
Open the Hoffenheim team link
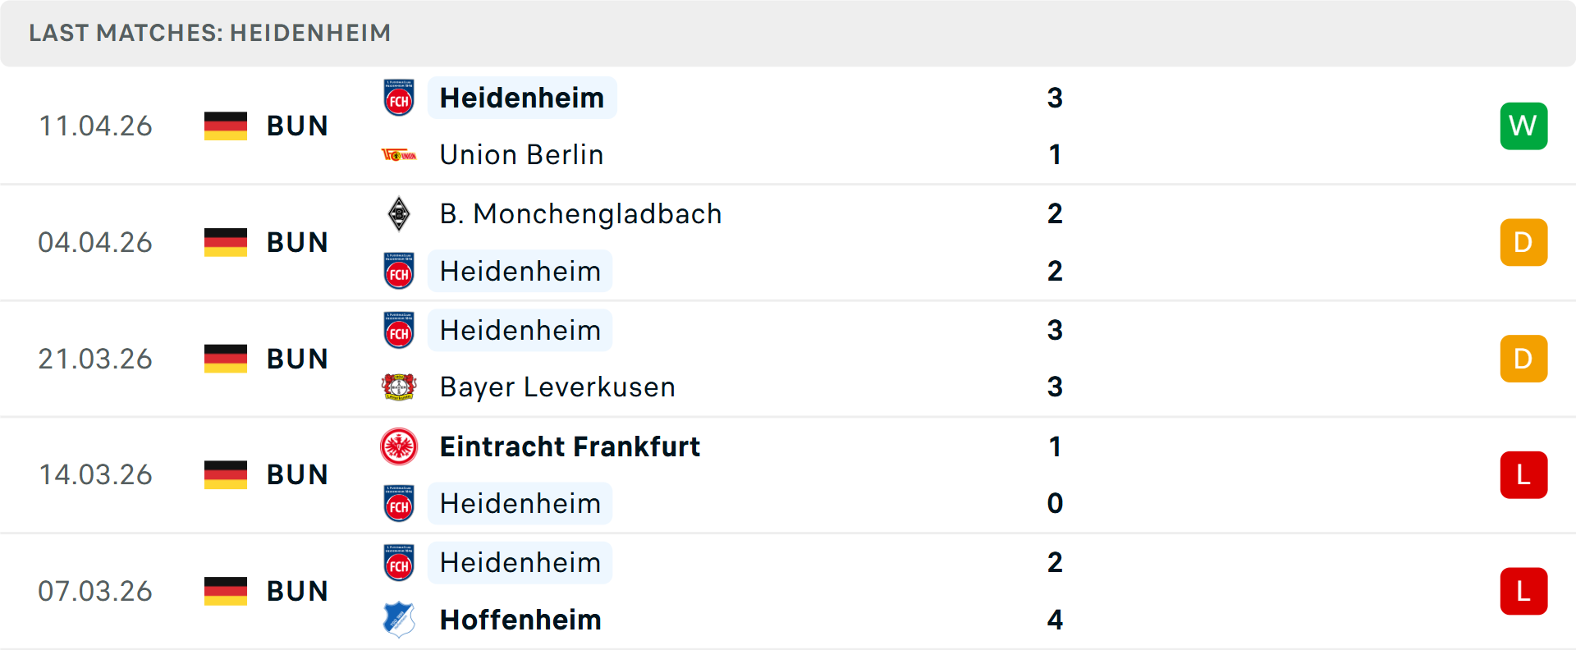click(520, 620)
